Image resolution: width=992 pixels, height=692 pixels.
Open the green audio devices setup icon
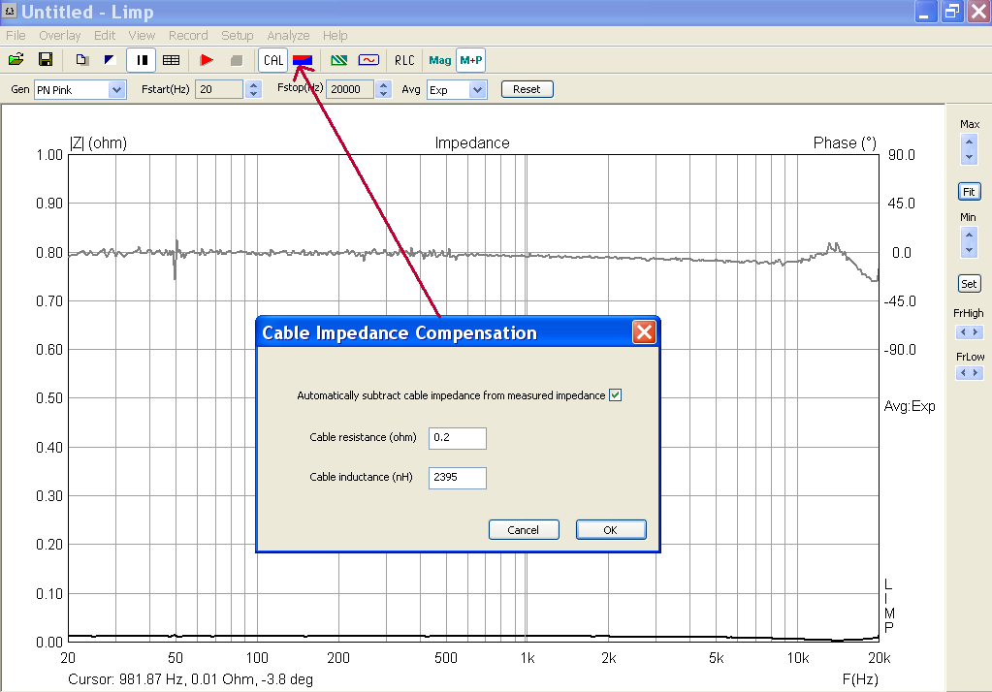click(339, 60)
